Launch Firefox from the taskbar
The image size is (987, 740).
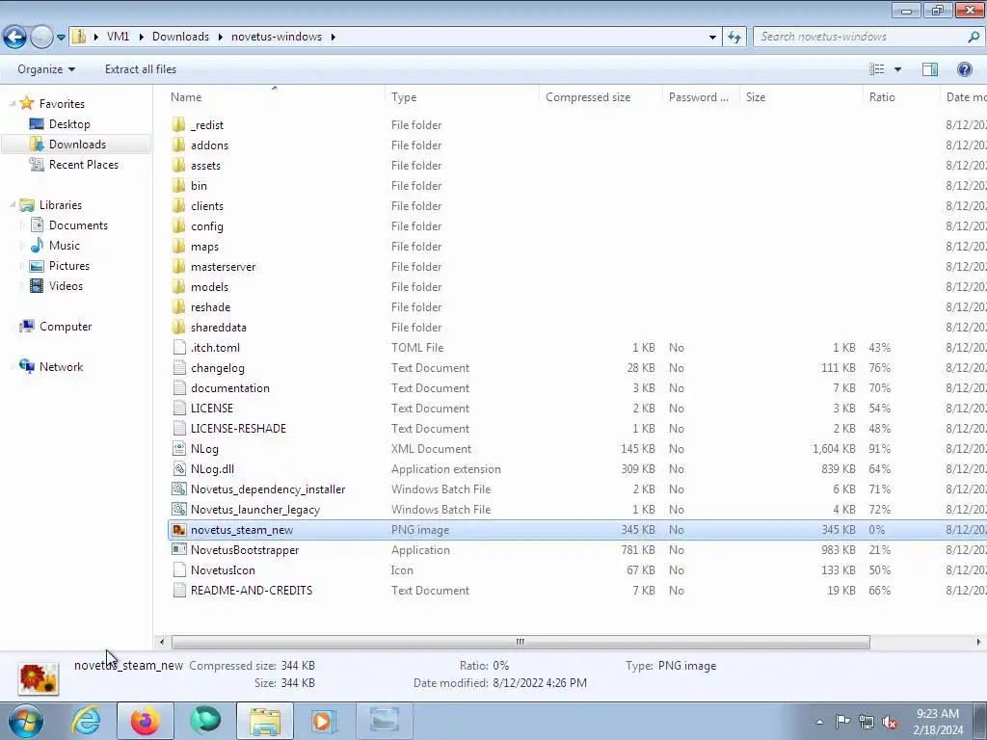pyautogui.click(x=146, y=721)
